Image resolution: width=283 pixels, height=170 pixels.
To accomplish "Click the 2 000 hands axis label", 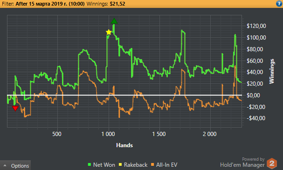I will pyautogui.click(x=209, y=134).
